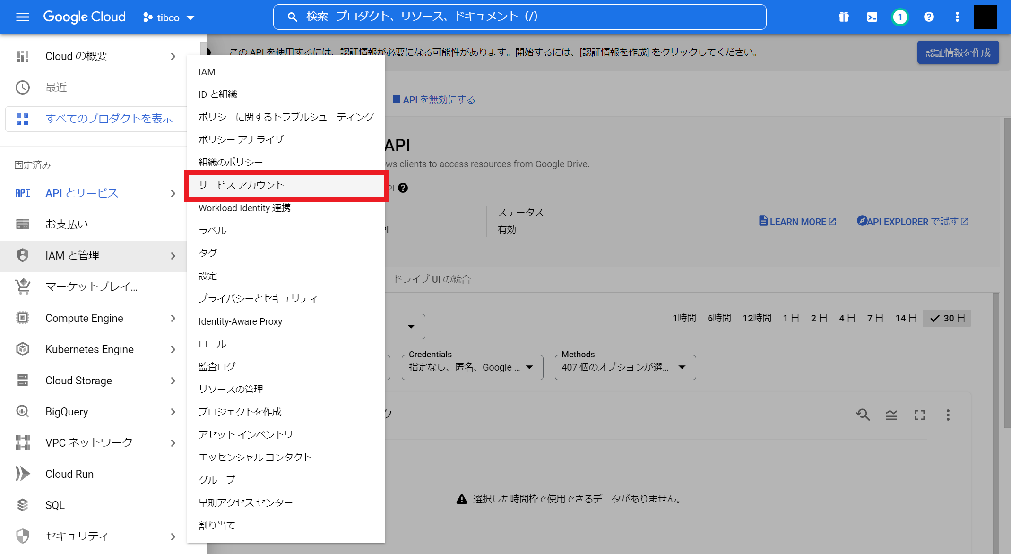This screenshot has height=554, width=1011.
Task: Click the help icon beside API label
Action: [403, 188]
